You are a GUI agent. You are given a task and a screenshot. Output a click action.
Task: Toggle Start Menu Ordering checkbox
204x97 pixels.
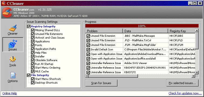click(33, 68)
